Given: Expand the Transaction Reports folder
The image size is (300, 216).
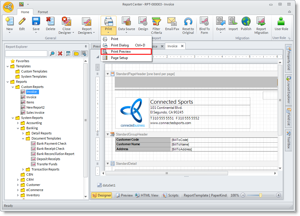Looking at the screenshot, I should click(23, 169).
